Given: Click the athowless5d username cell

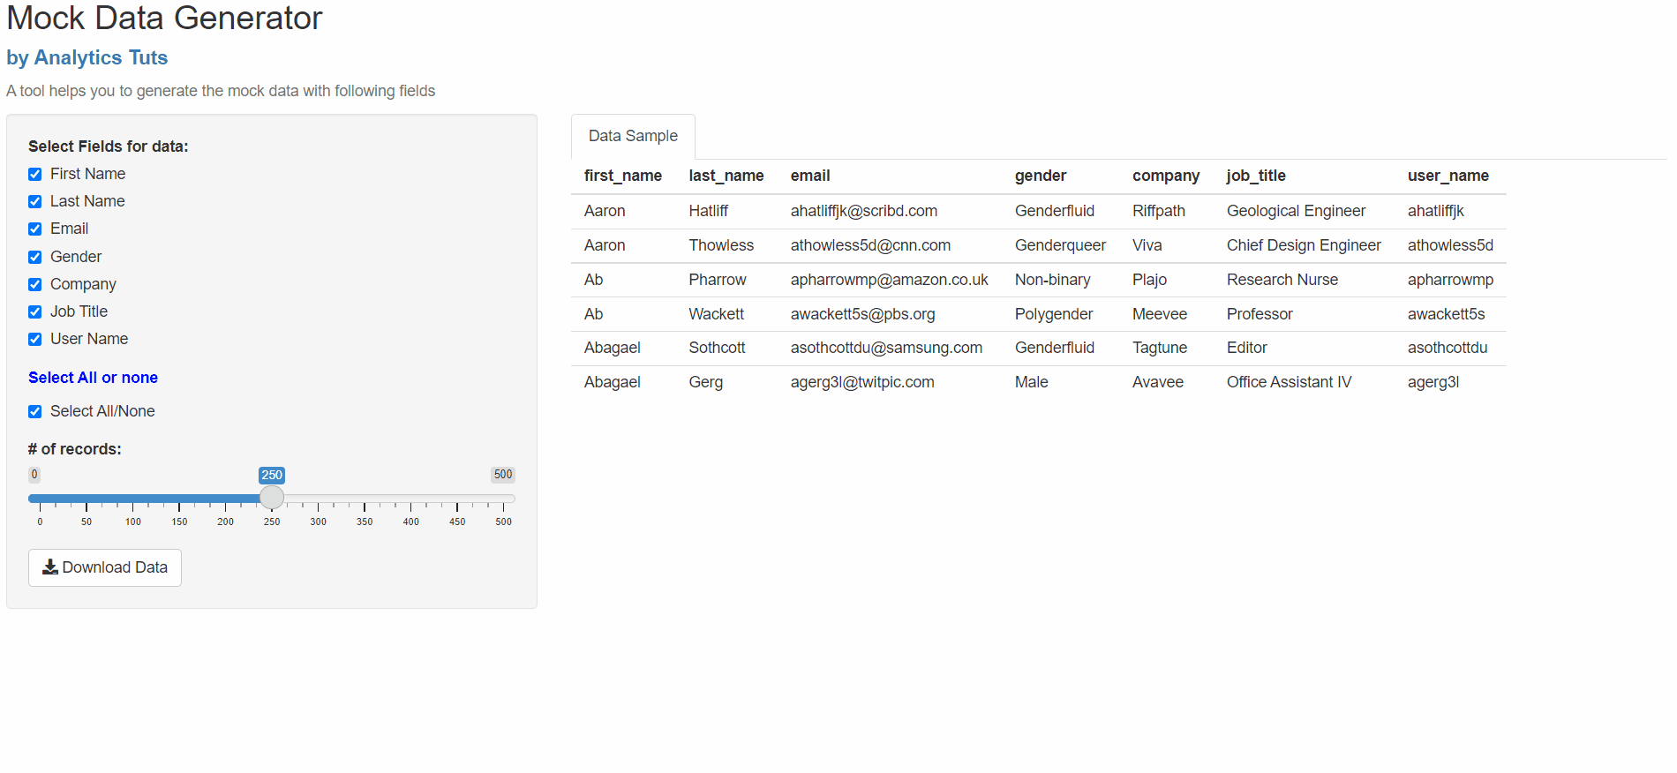Looking at the screenshot, I should [x=1450, y=245].
